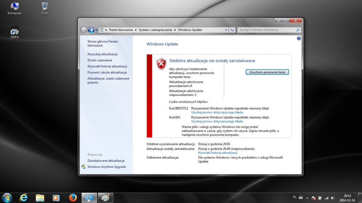Click the Kod 80073712 error code

click(x=179, y=108)
